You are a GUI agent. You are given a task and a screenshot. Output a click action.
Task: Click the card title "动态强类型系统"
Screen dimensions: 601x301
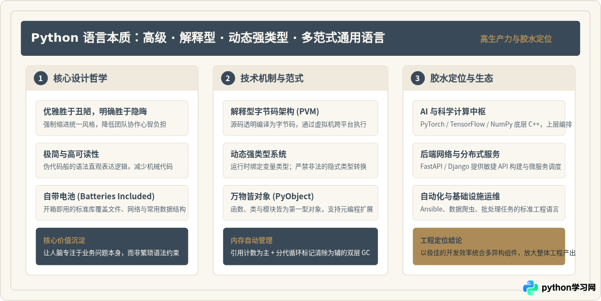(x=258, y=154)
